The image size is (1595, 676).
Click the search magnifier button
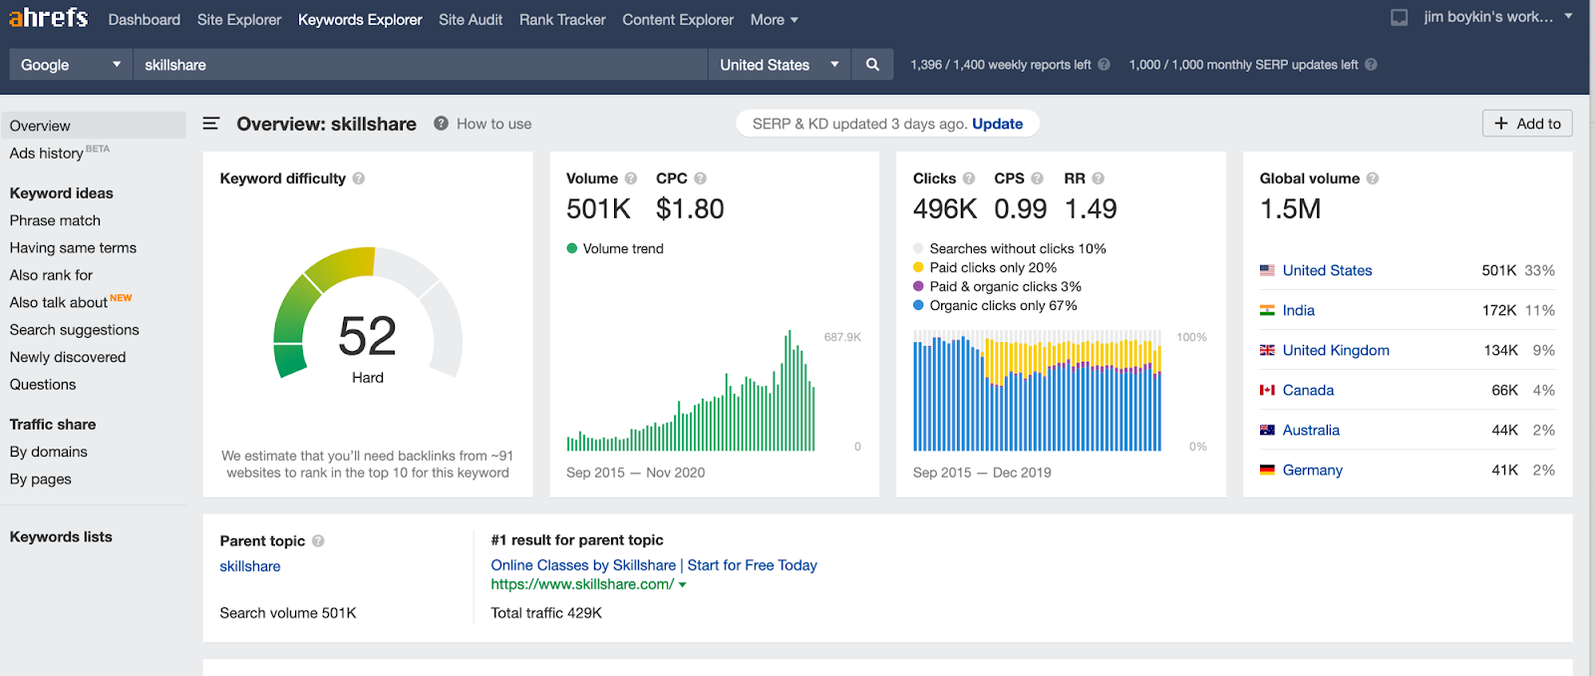tap(872, 65)
